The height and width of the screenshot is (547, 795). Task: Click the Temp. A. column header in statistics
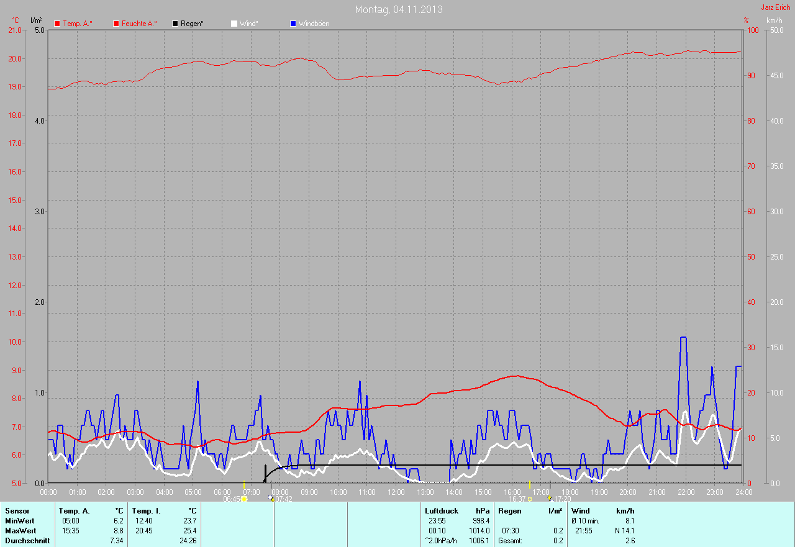(74, 510)
